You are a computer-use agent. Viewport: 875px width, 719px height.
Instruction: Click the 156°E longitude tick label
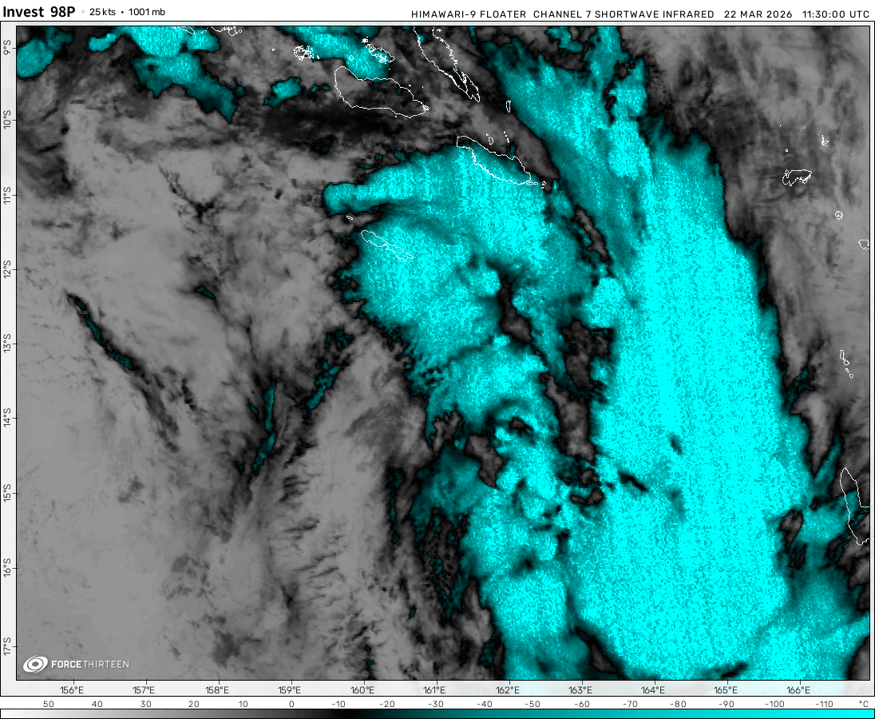click(x=72, y=690)
